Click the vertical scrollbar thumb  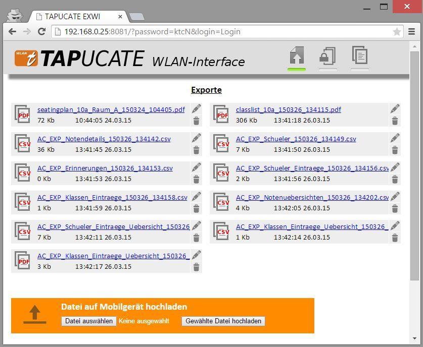414,165
